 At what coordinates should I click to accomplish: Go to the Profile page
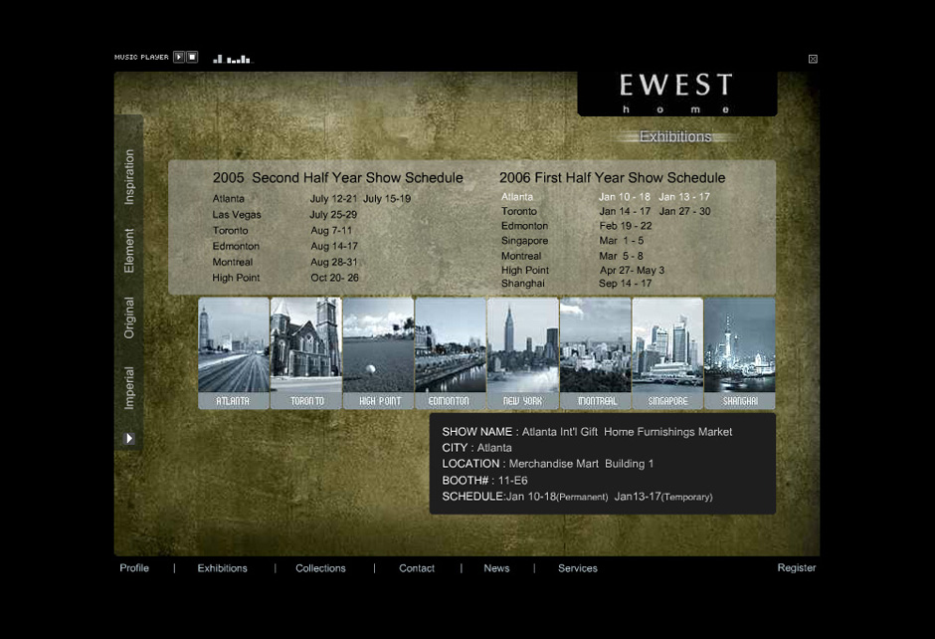pos(134,568)
